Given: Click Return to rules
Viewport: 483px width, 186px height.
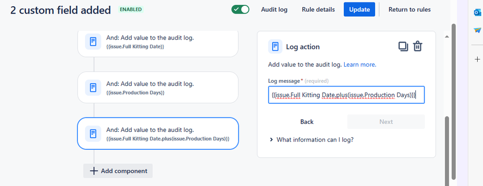Looking at the screenshot, I should (410, 10).
